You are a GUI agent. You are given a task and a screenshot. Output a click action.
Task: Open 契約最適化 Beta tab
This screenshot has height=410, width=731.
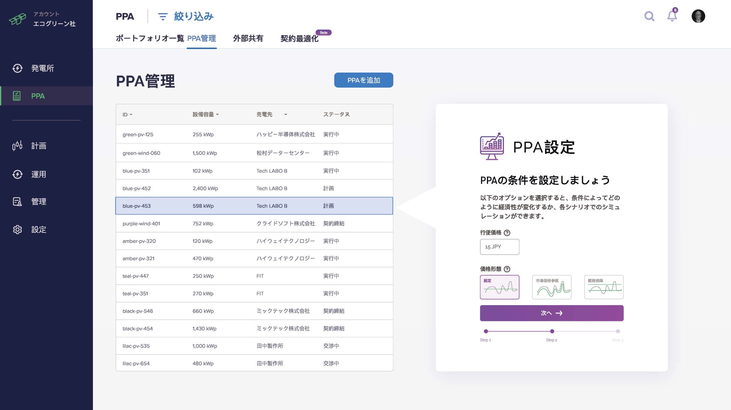coord(299,39)
